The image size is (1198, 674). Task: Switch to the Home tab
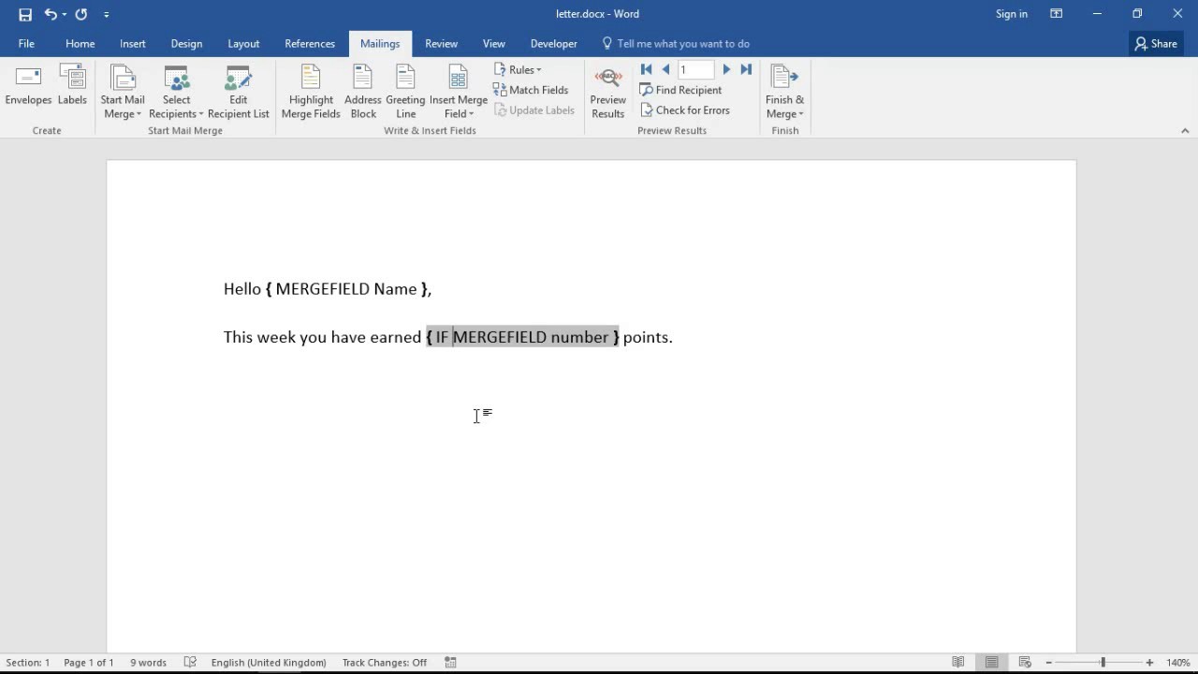80,43
